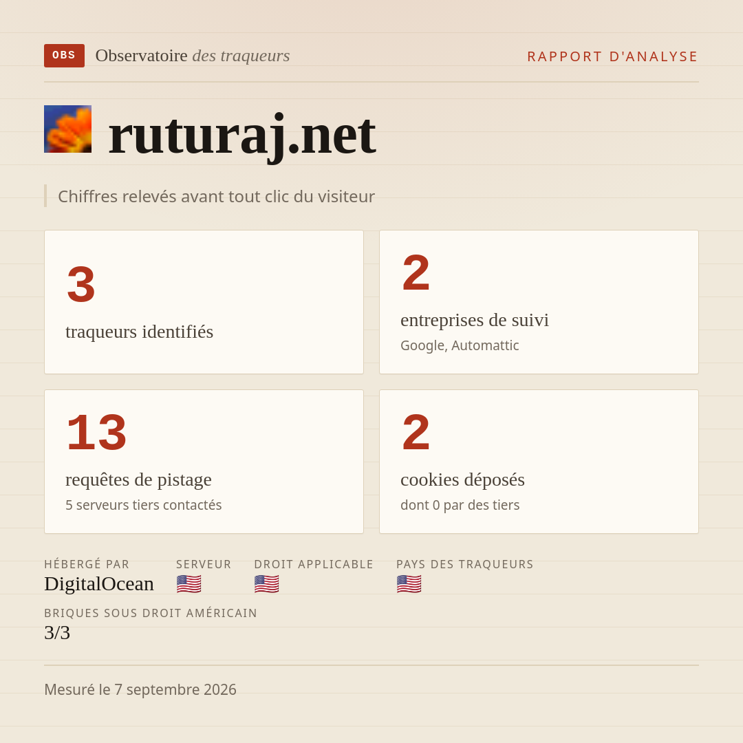Click the 'requêtes de pistage' label
This screenshot has width=743, height=743.
tap(138, 480)
